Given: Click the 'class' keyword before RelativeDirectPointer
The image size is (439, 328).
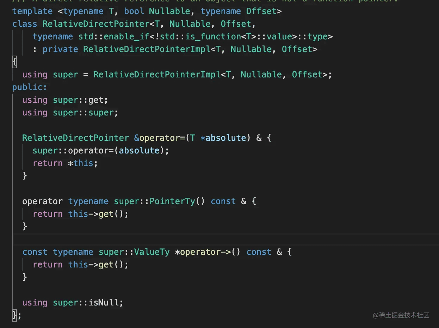Looking at the screenshot, I should coord(24,24).
